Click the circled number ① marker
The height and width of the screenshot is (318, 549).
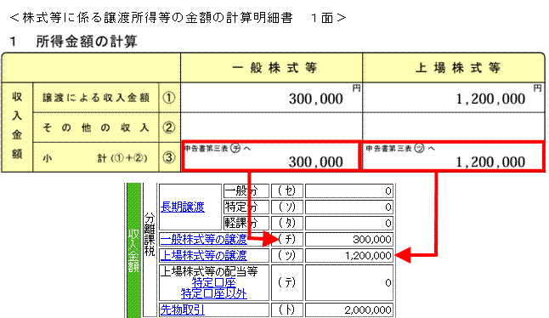(169, 98)
